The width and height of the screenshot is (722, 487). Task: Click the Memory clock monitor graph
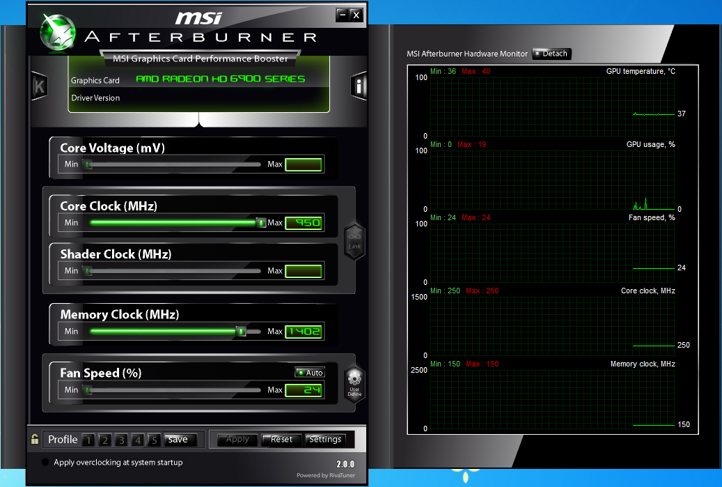coord(552,399)
